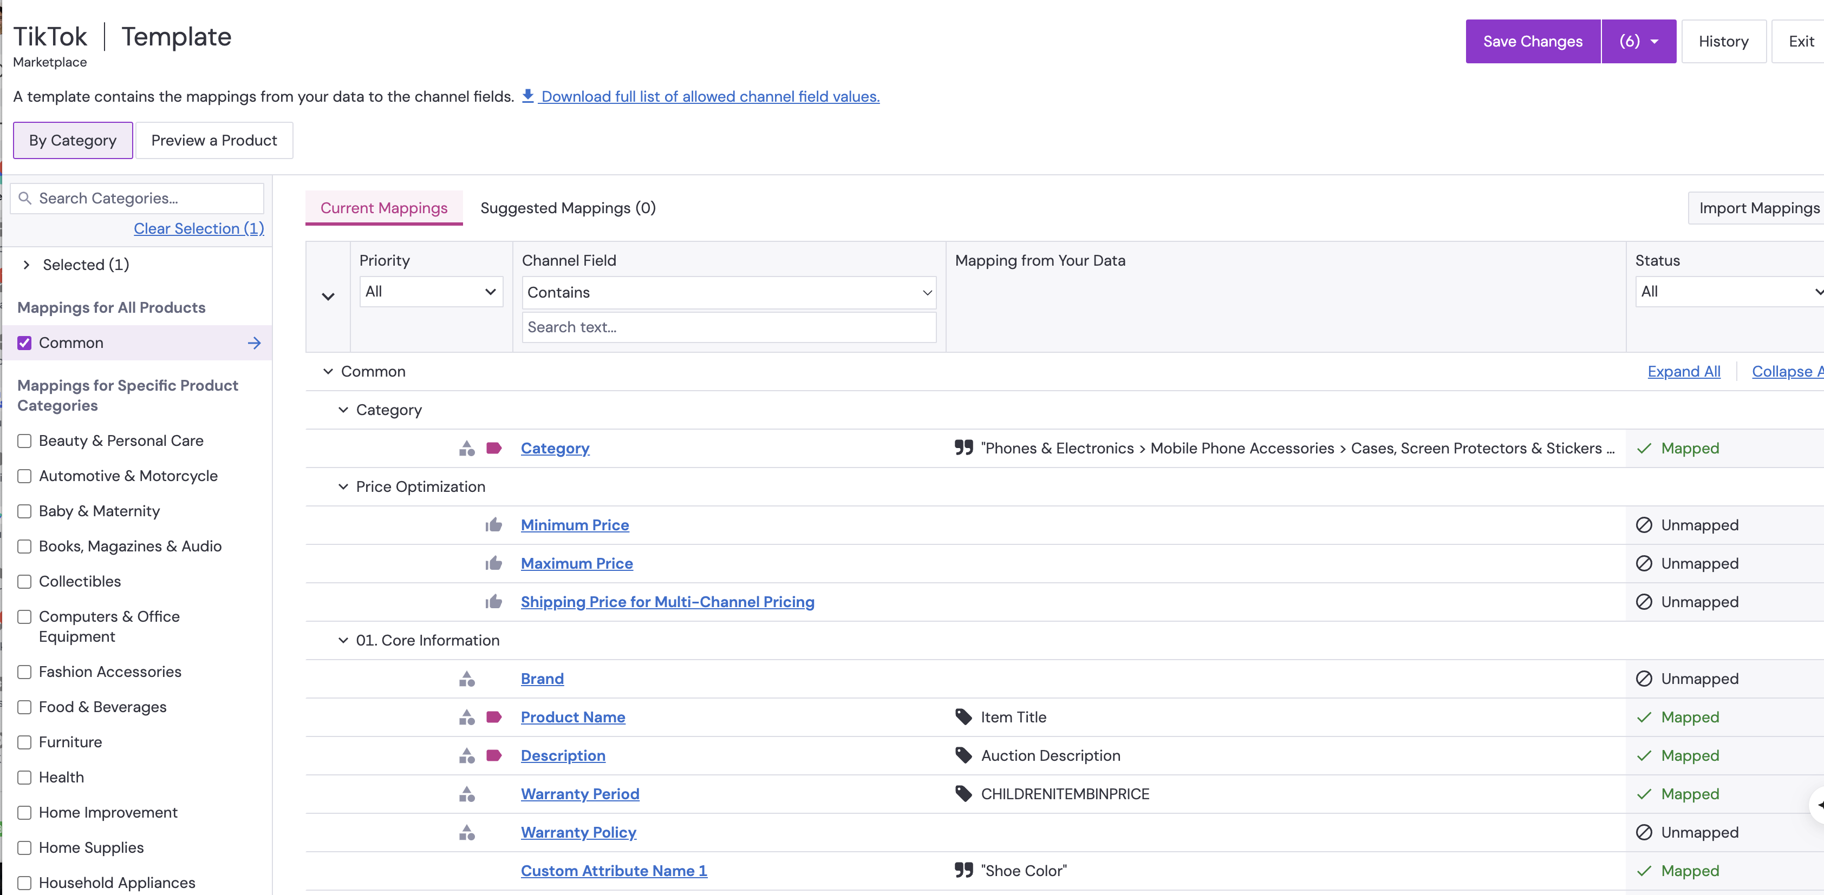
Task: Click the tag icon beside Item Title
Action: (x=963, y=717)
